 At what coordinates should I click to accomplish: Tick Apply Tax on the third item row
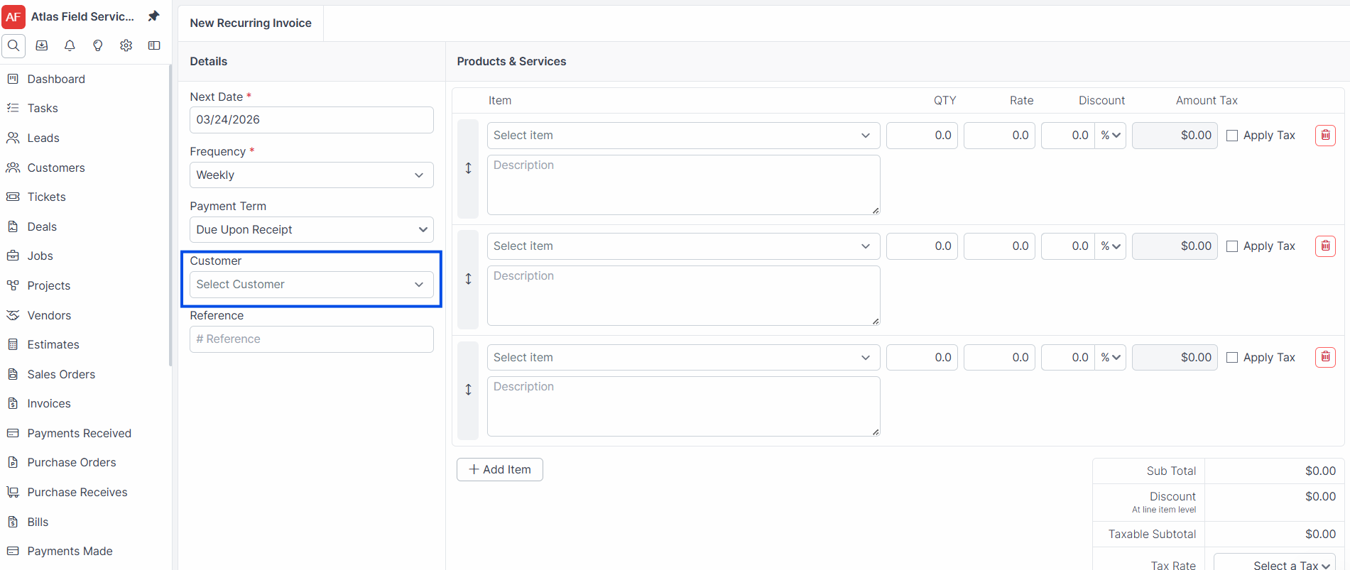[x=1232, y=358]
